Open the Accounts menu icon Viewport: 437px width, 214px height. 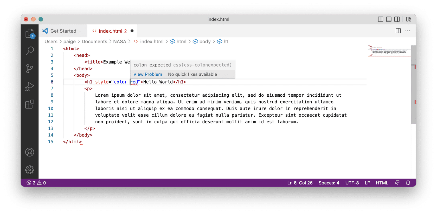pos(30,152)
